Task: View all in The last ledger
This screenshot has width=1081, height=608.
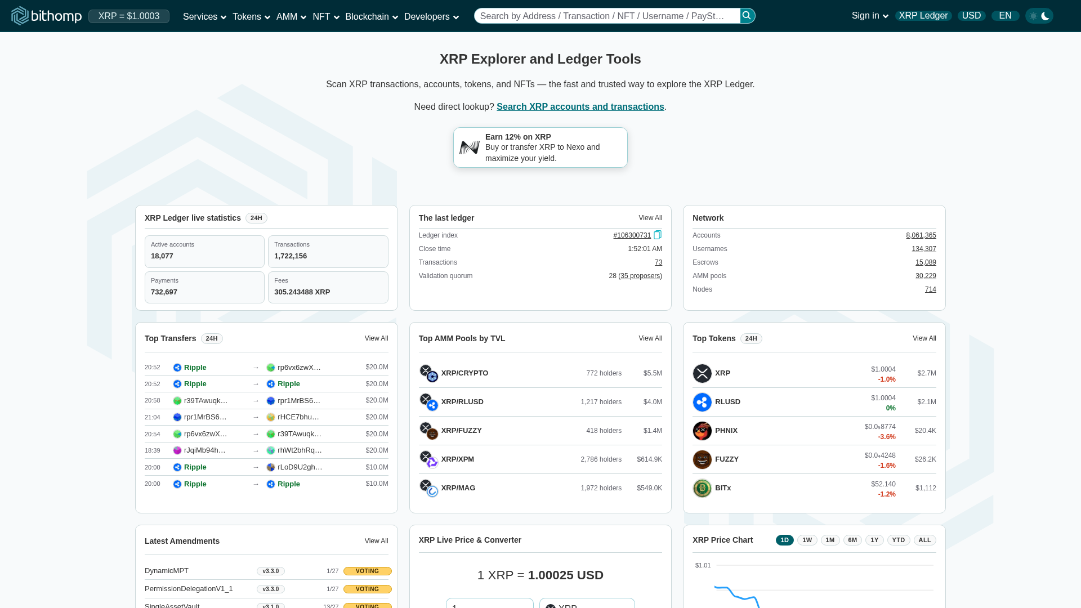Action: [x=650, y=218]
